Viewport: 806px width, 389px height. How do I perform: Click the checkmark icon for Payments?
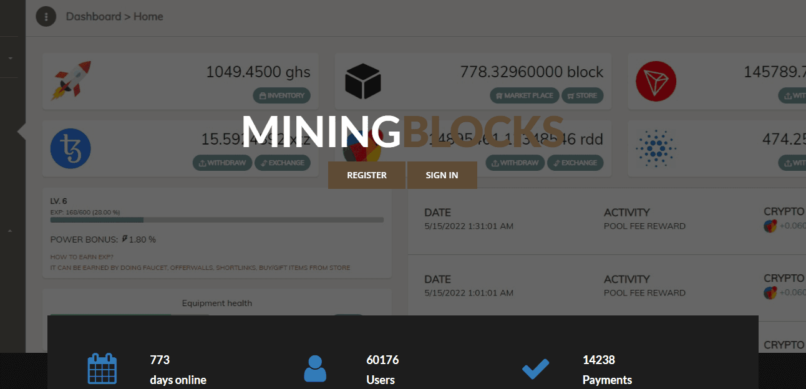535,368
